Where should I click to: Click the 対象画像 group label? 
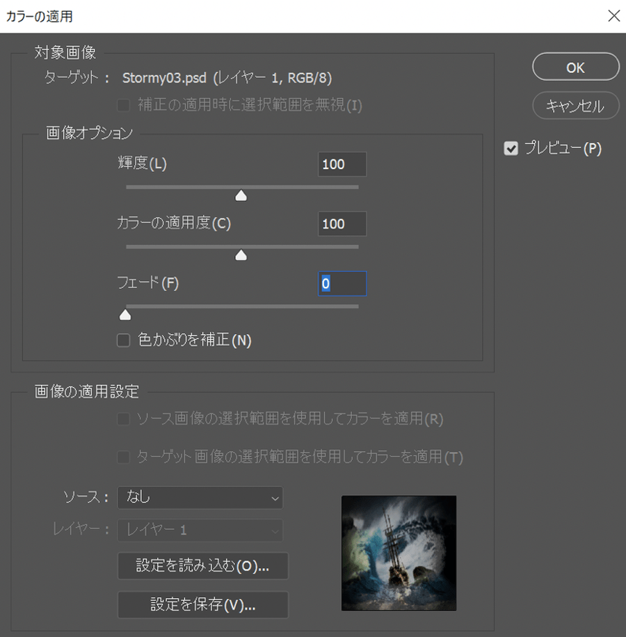(x=65, y=52)
